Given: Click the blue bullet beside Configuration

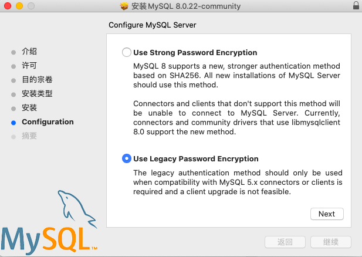Looking at the screenshot, I should click(13, 122).
